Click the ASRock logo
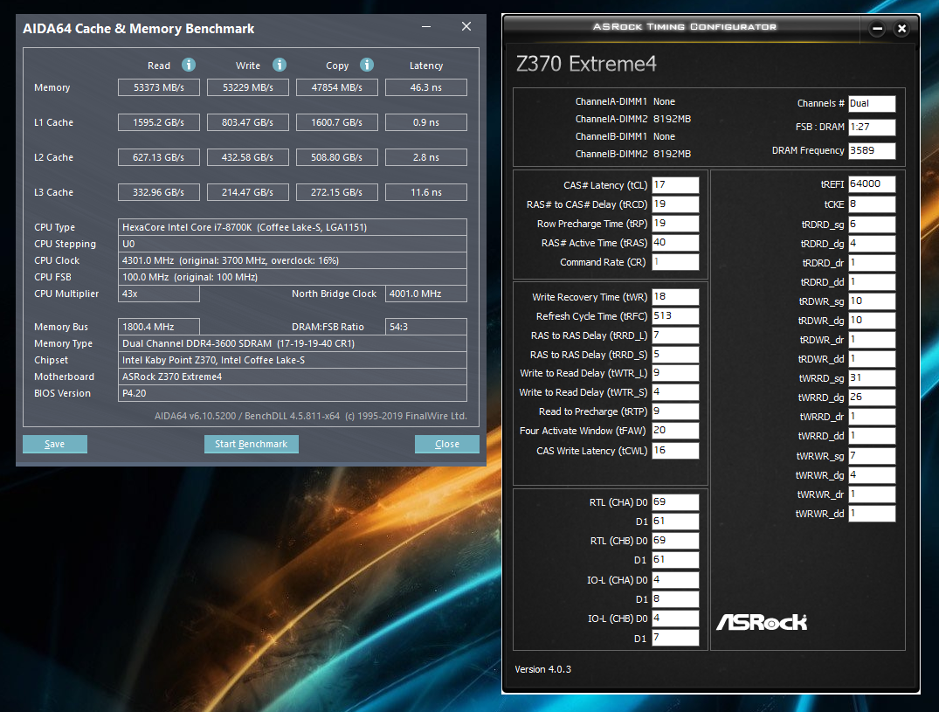Screen dimensions: 939x712 (x=762, y=621)
